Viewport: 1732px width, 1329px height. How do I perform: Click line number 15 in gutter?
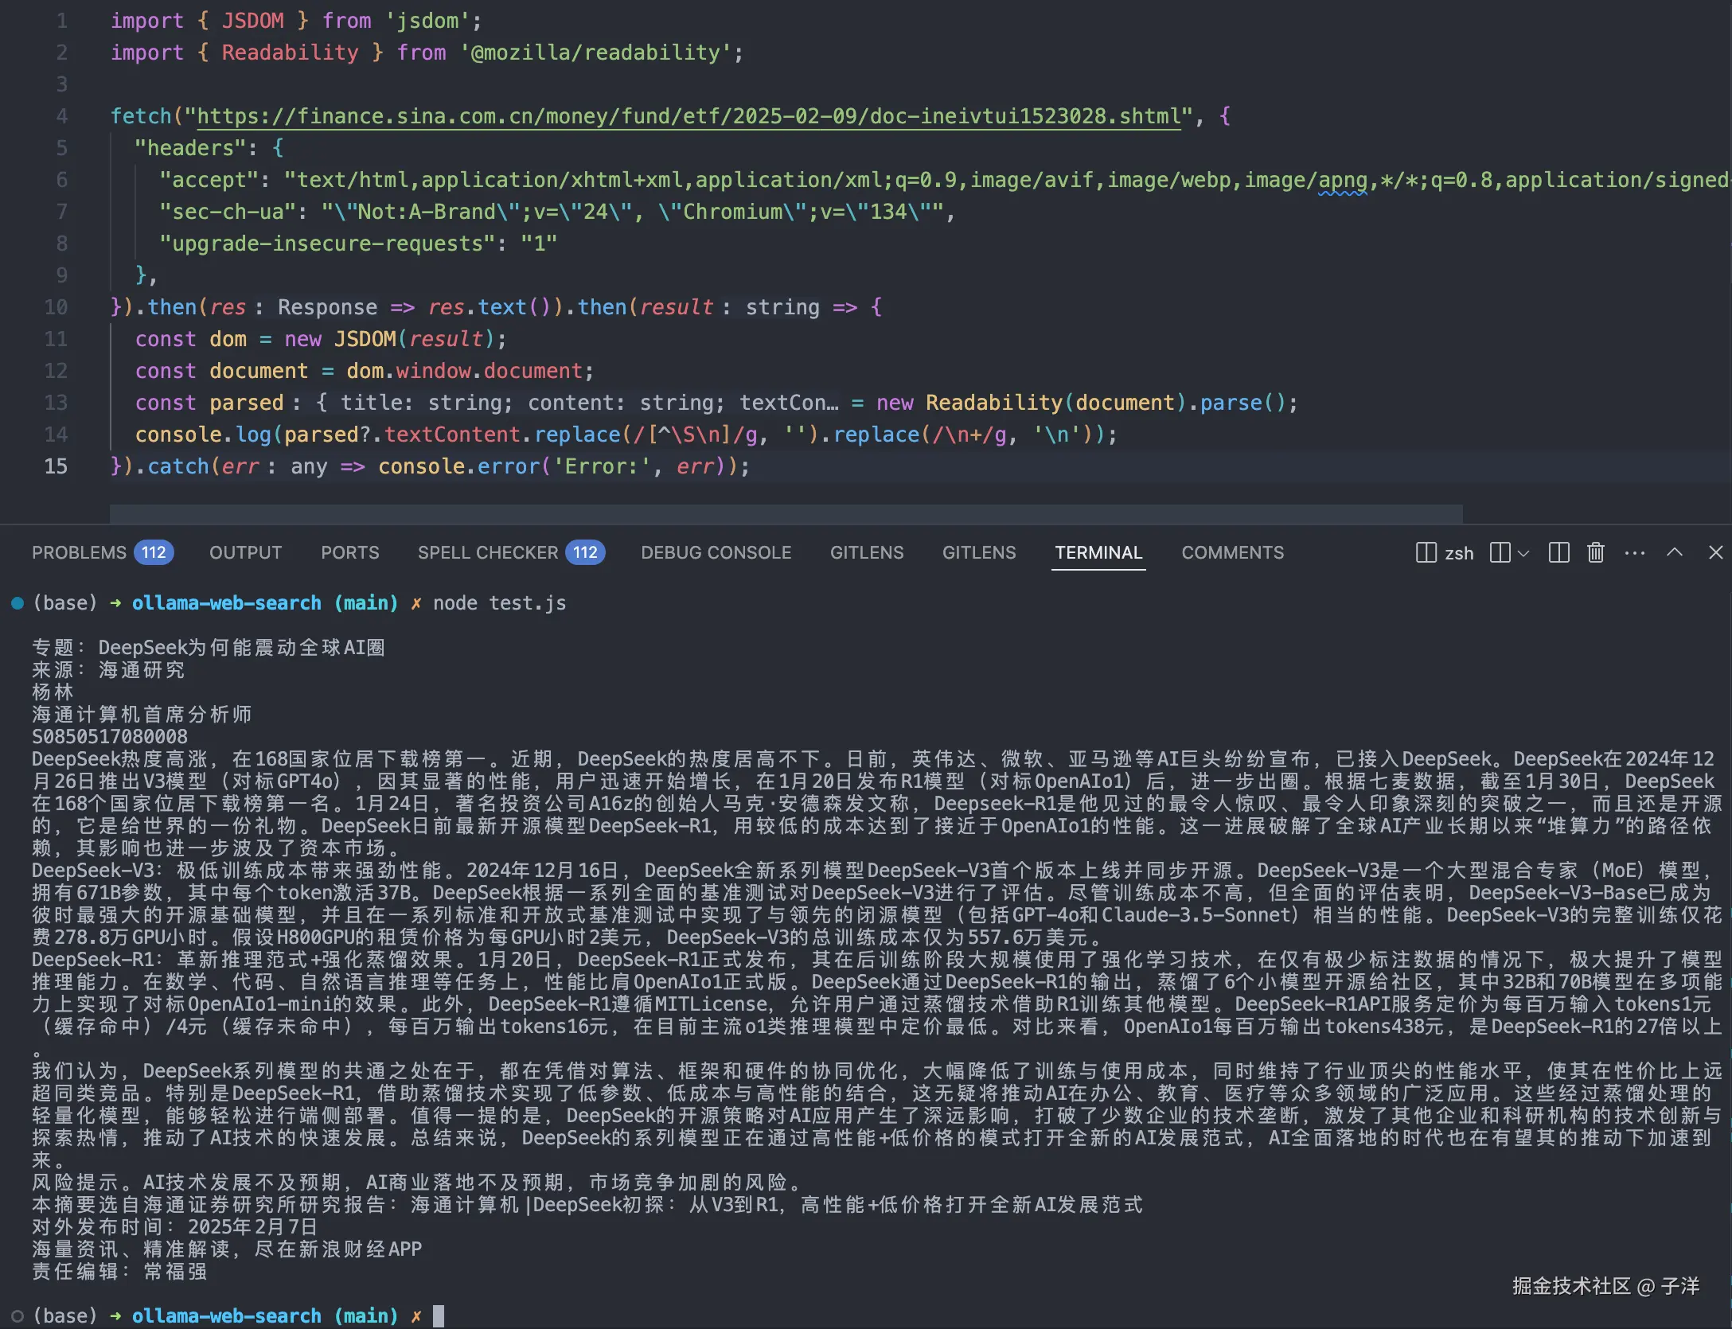56,466
